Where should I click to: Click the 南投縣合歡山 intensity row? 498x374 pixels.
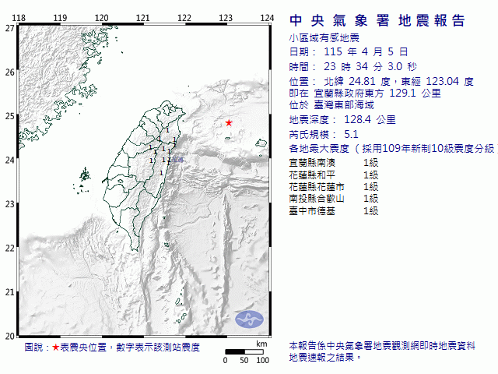coord(334,199)
